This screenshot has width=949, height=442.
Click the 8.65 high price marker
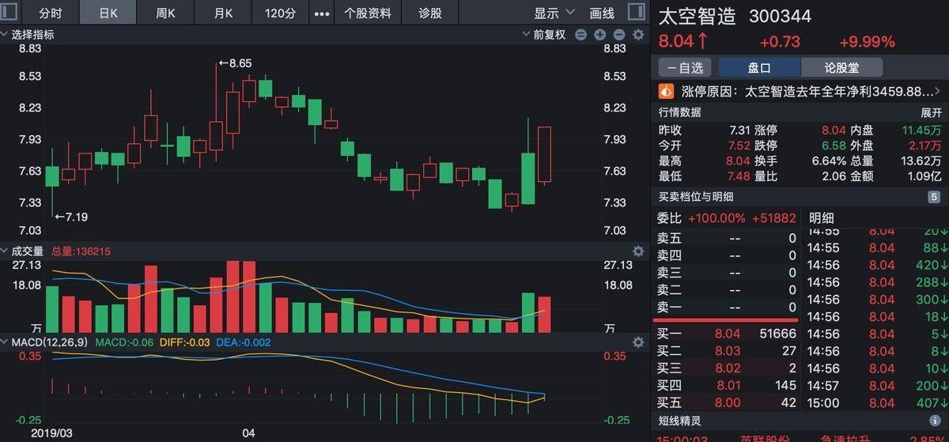(x=235, y=63)
